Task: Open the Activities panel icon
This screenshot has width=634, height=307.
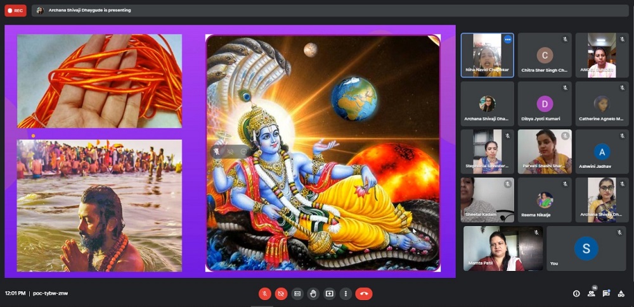Action: pos(621,294)
